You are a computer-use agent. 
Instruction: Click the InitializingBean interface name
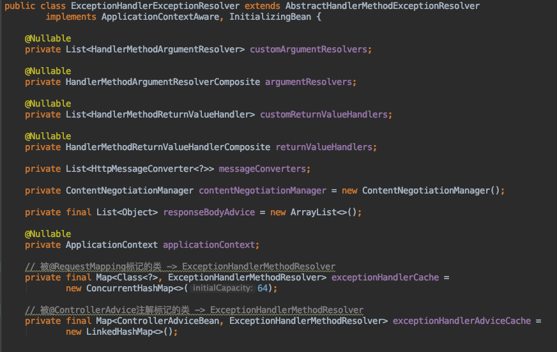[x=275, y=17]
